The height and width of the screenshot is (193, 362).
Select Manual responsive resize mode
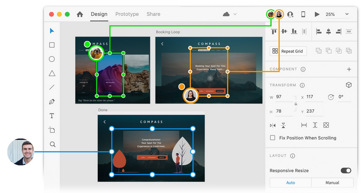332,183
